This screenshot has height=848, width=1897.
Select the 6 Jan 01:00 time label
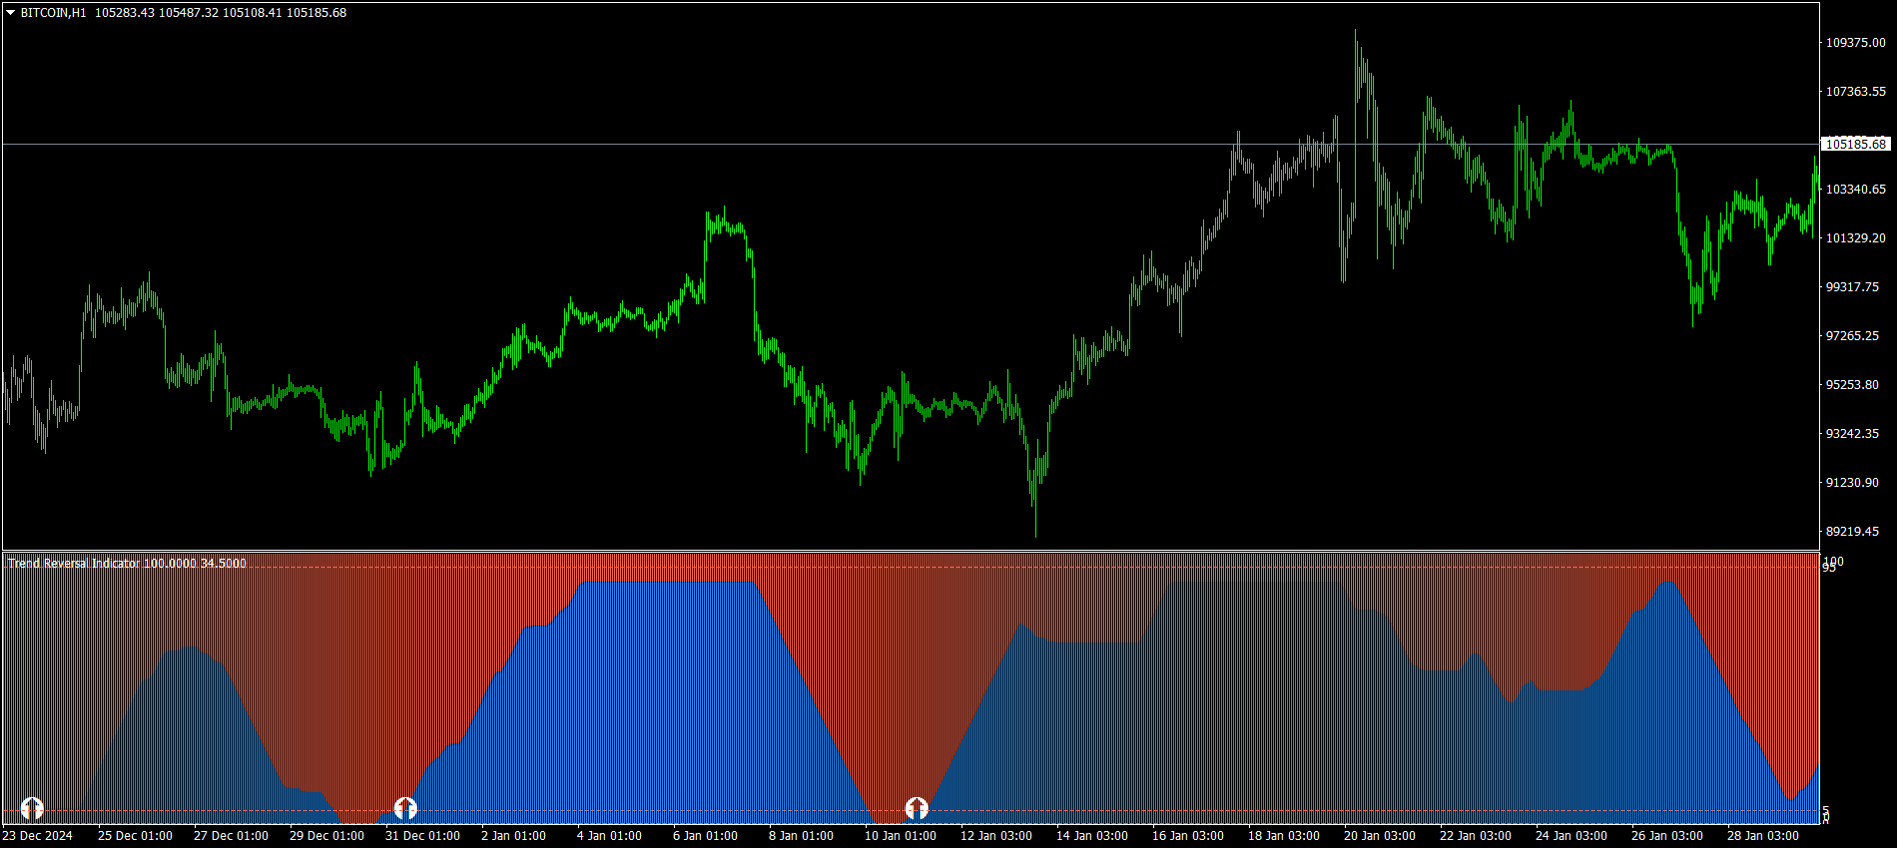click(x=705, y=836)
